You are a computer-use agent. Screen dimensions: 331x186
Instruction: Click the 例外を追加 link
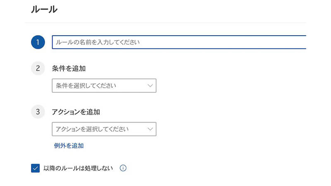pyautogui.click(x=69, y=145)
